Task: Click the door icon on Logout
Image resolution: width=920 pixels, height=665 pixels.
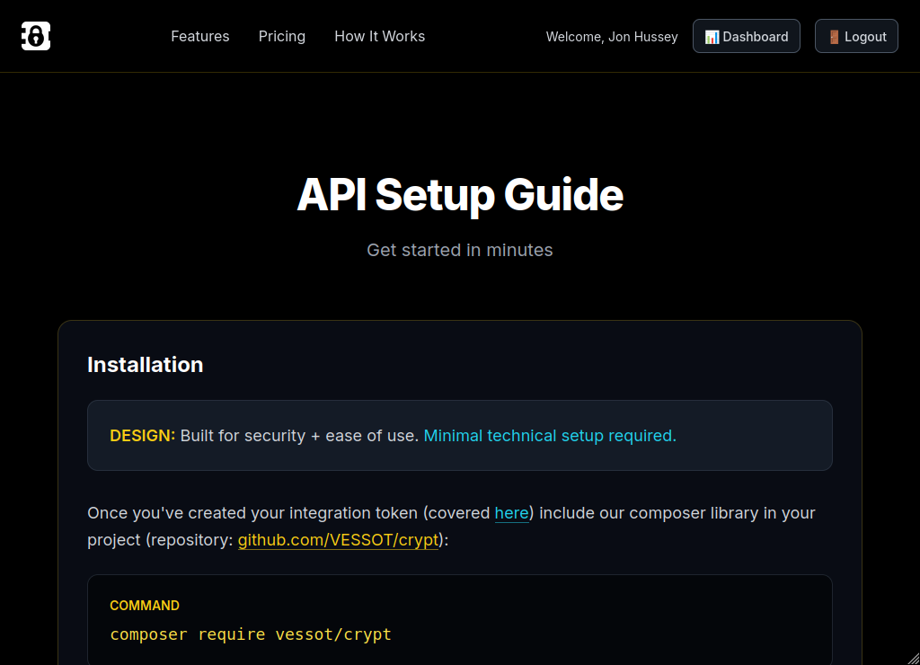Action: point(834,37)
